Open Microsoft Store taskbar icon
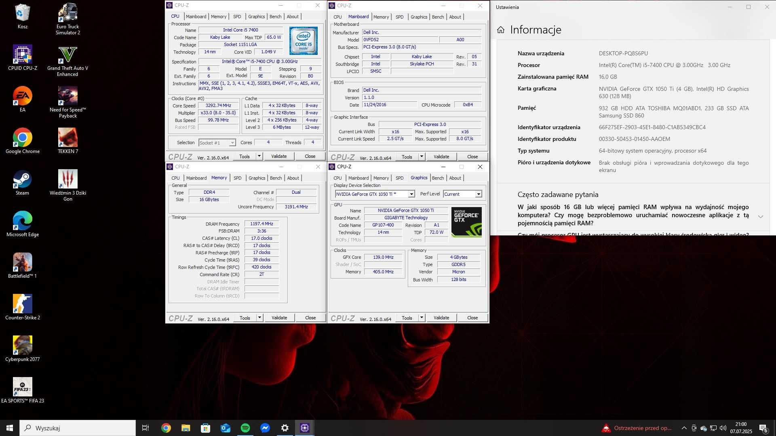The image size is (776, 436). [205, 428]
